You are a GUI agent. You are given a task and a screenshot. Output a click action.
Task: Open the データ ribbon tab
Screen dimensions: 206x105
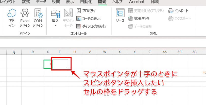pos(41,2)
